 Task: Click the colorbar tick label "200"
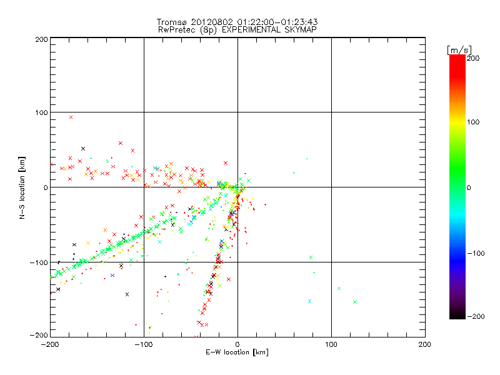pos(473,58)
